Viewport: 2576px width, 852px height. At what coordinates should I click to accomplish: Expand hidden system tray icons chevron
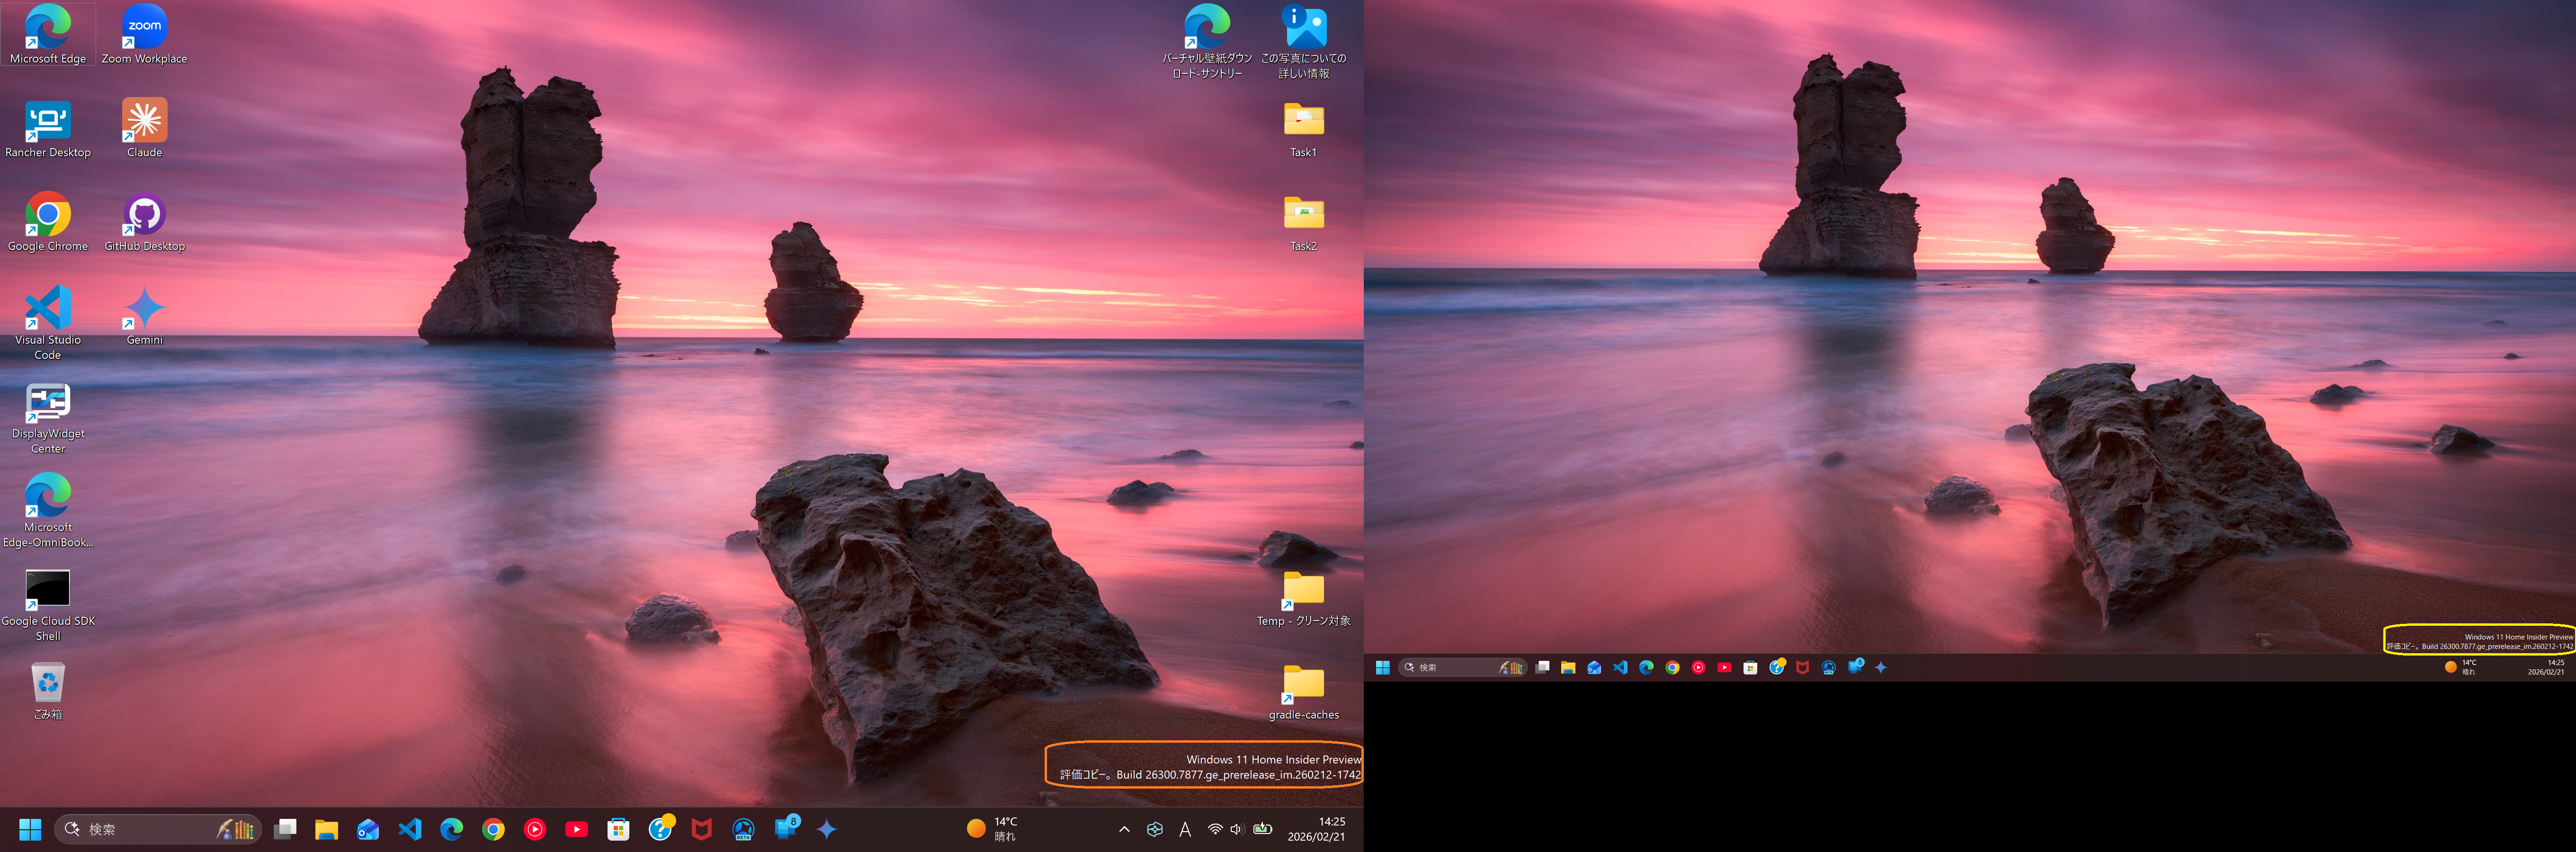point(1124,829)
